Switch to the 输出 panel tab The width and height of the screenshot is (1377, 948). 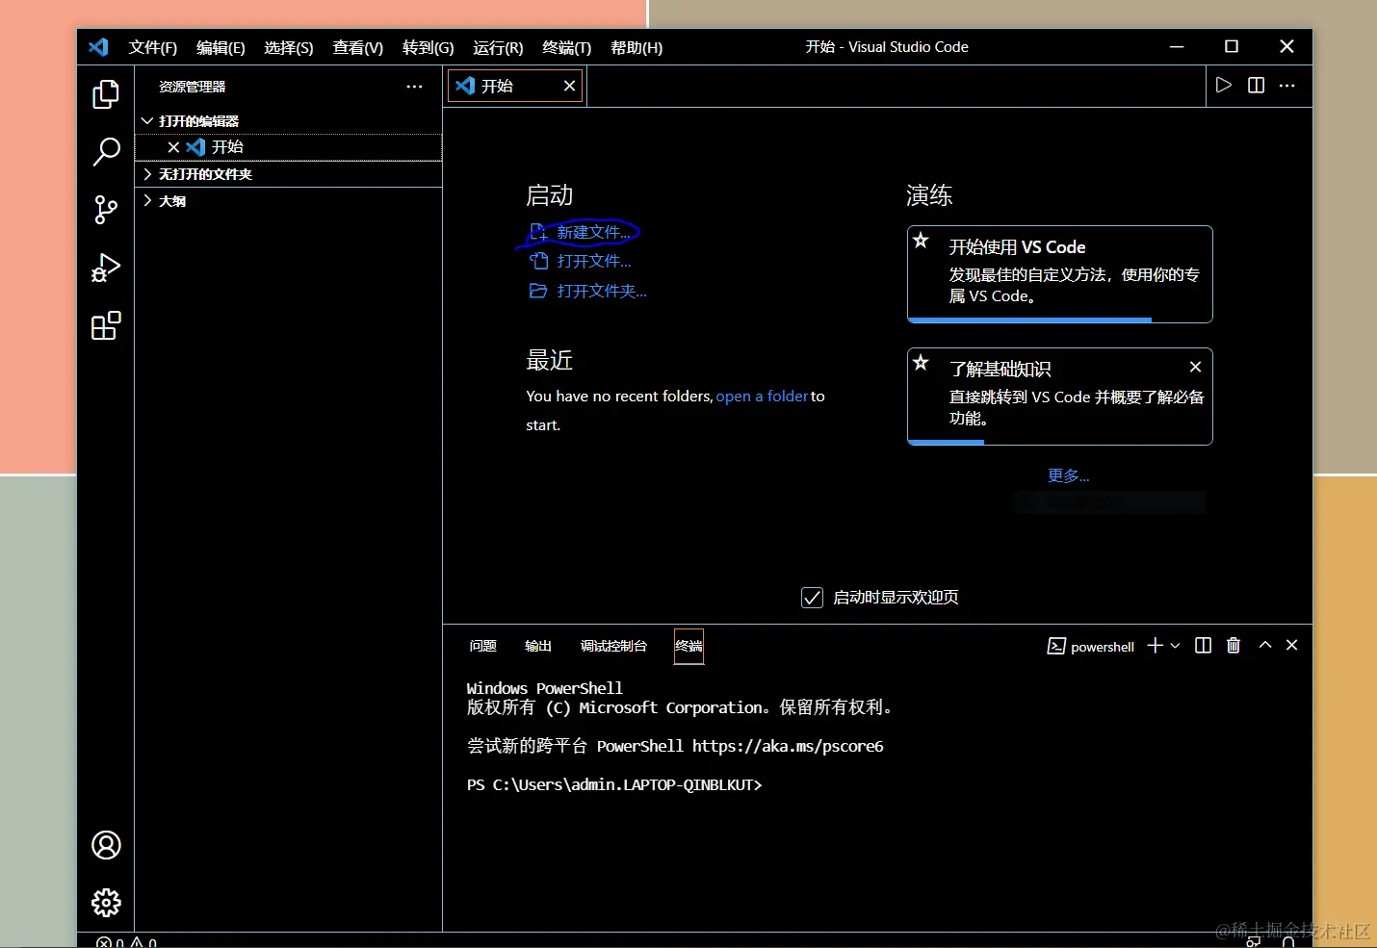[538, 646]
